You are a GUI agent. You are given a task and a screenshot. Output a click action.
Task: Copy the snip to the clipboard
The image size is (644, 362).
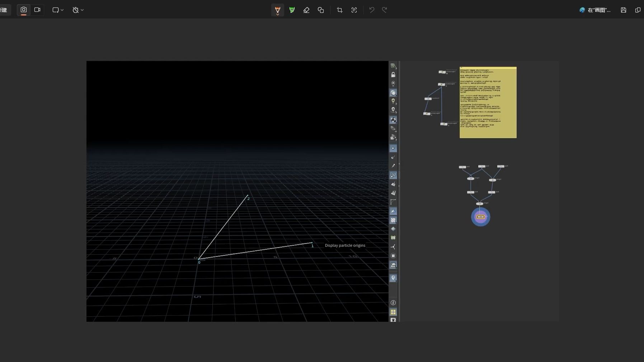[x=638, y=10]
